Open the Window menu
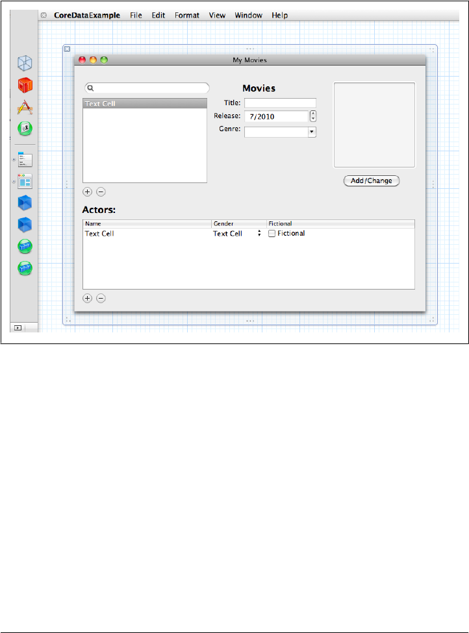 (x=248, y=16)
